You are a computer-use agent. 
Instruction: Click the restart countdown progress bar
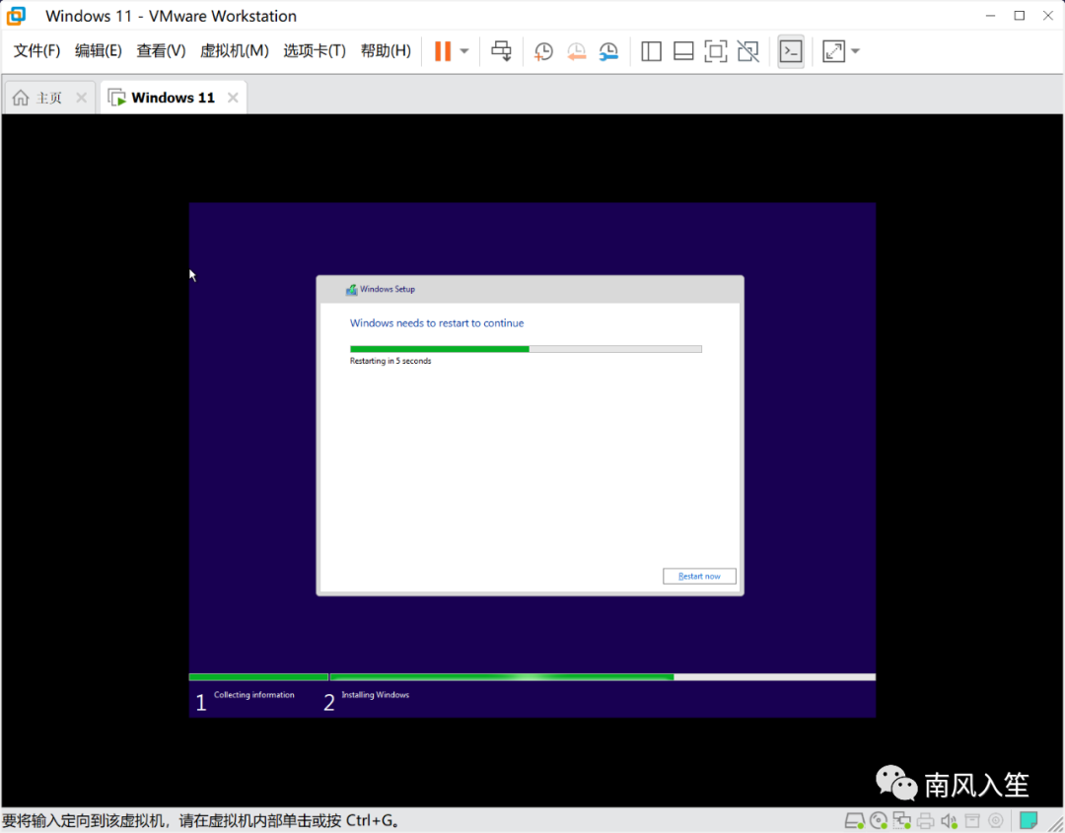click(526, 349)
